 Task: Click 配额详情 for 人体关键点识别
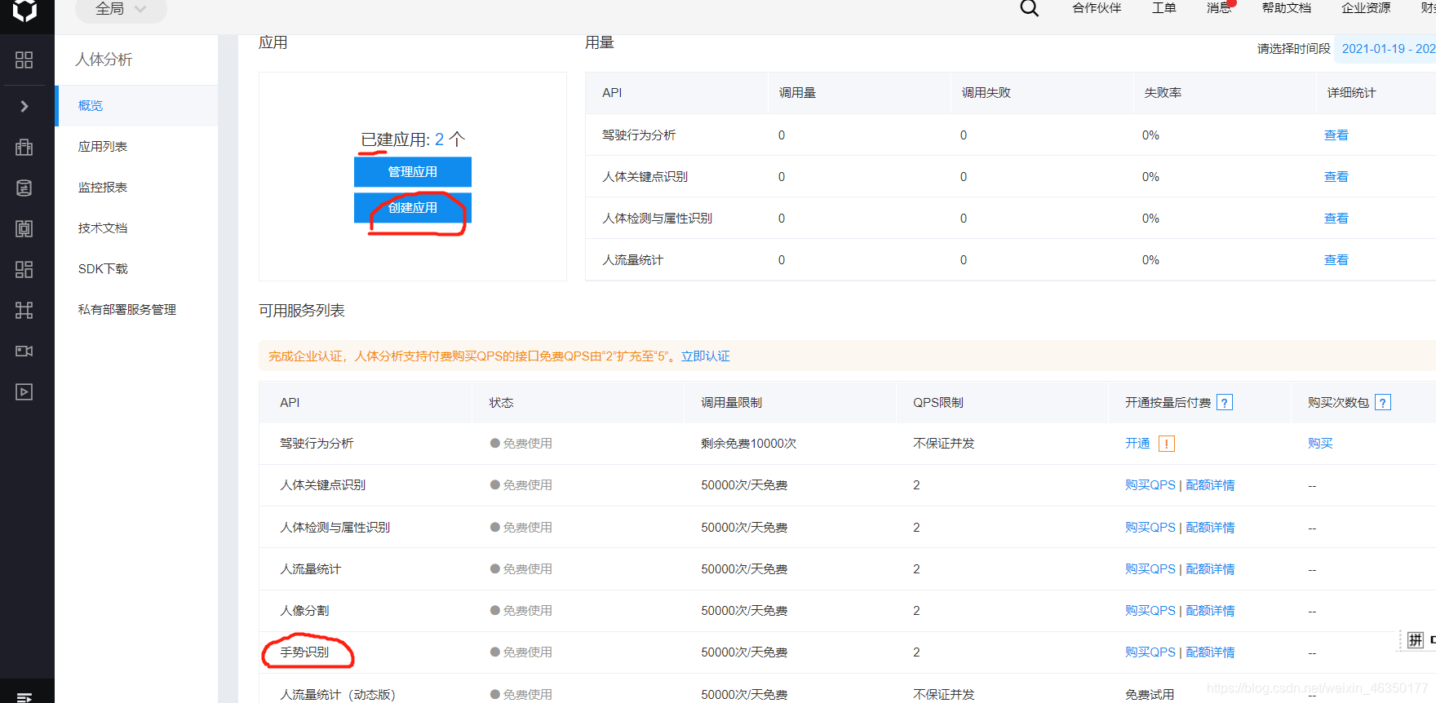pos(1210,485)
